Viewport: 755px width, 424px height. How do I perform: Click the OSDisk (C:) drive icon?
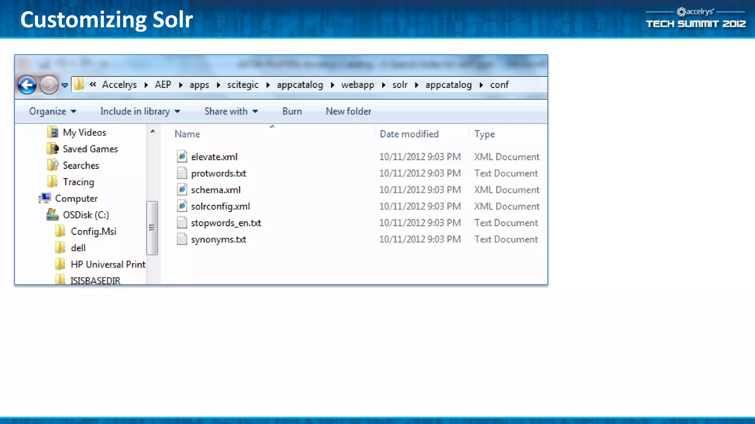[52, 215]
